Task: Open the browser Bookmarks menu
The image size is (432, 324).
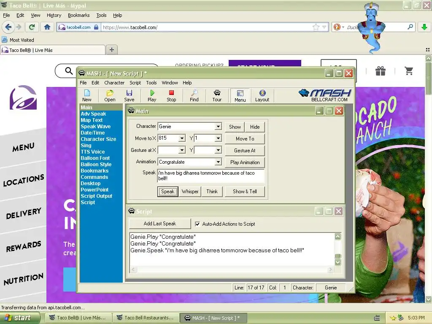Action: pyautogui.click(x=79, y=15)
